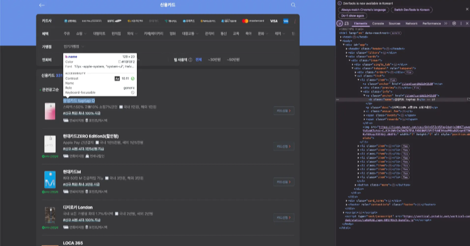Choose ~30만원 for monthly spend
Screen dimensions: 470x246
click(x=214, y=60)
